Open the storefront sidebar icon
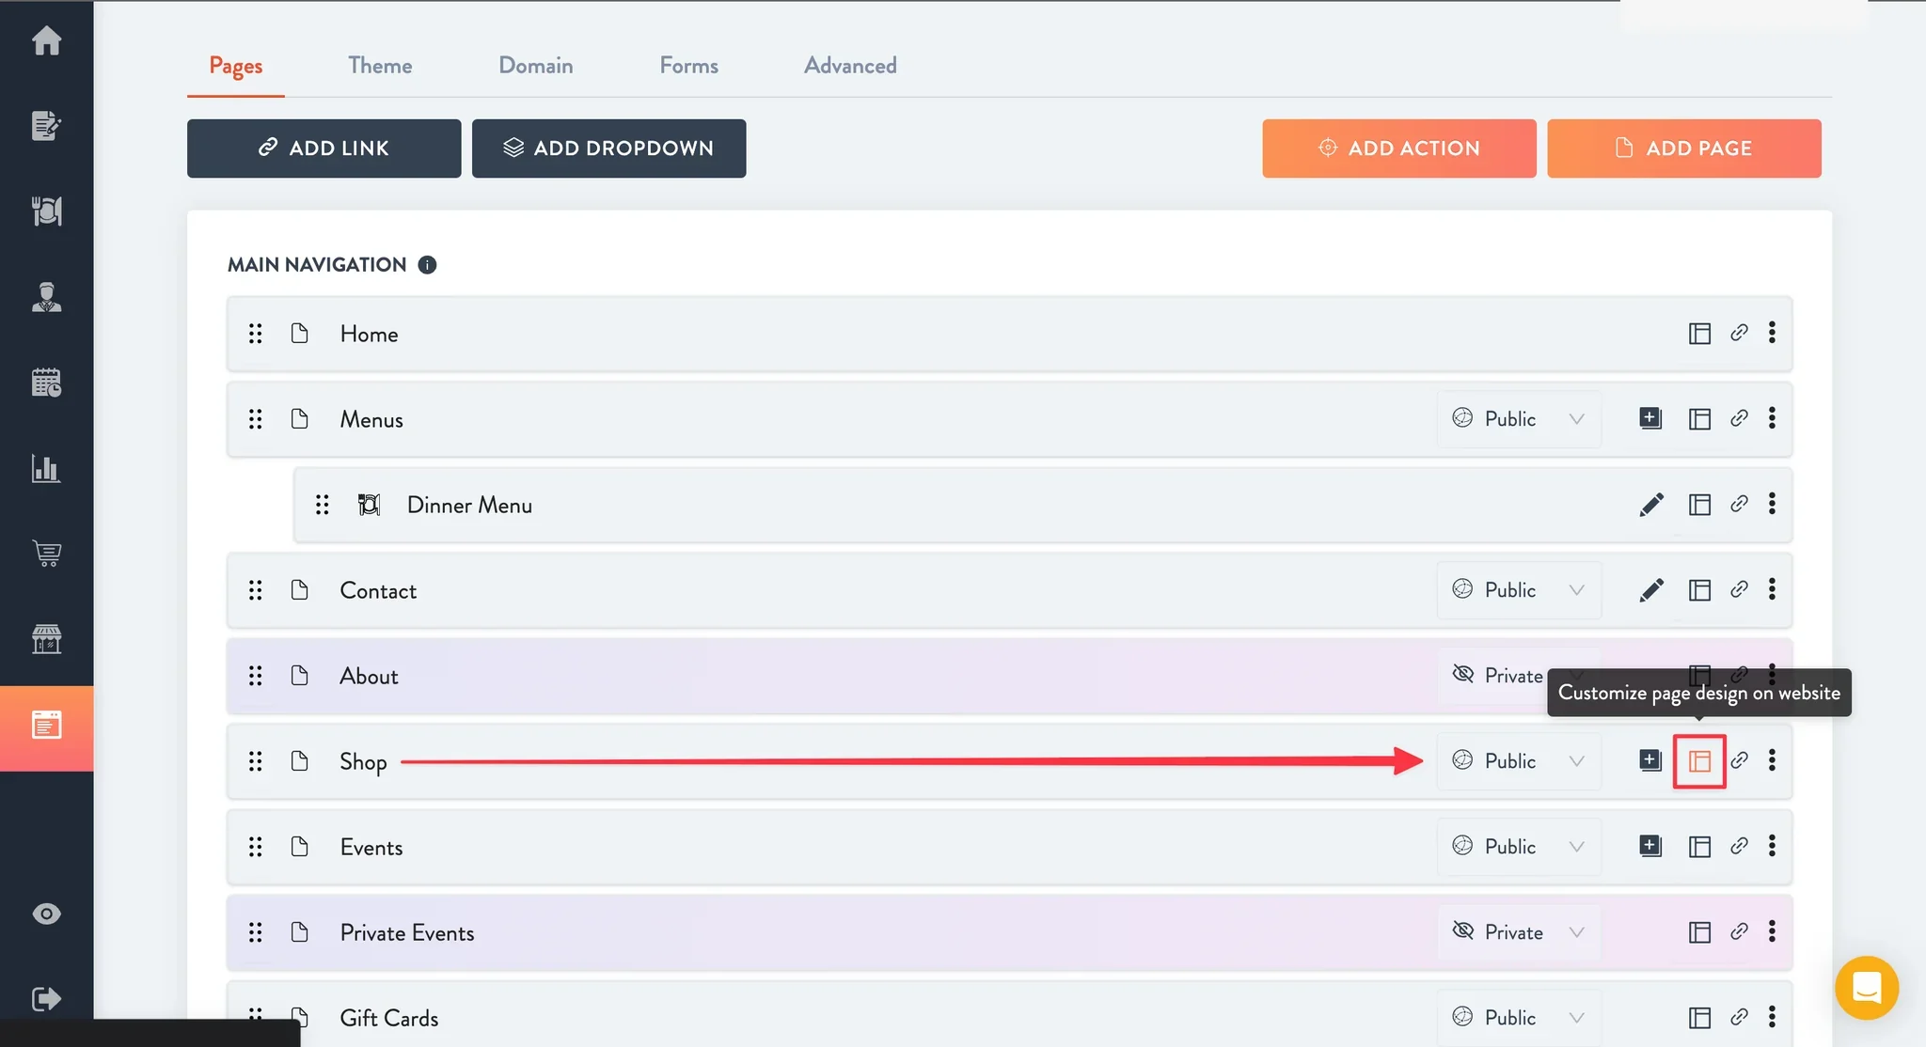 [x=46, y=639]
